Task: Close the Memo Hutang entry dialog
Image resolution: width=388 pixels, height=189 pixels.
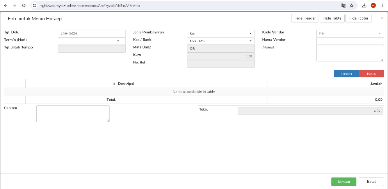Action: click(x=382, y=18)
